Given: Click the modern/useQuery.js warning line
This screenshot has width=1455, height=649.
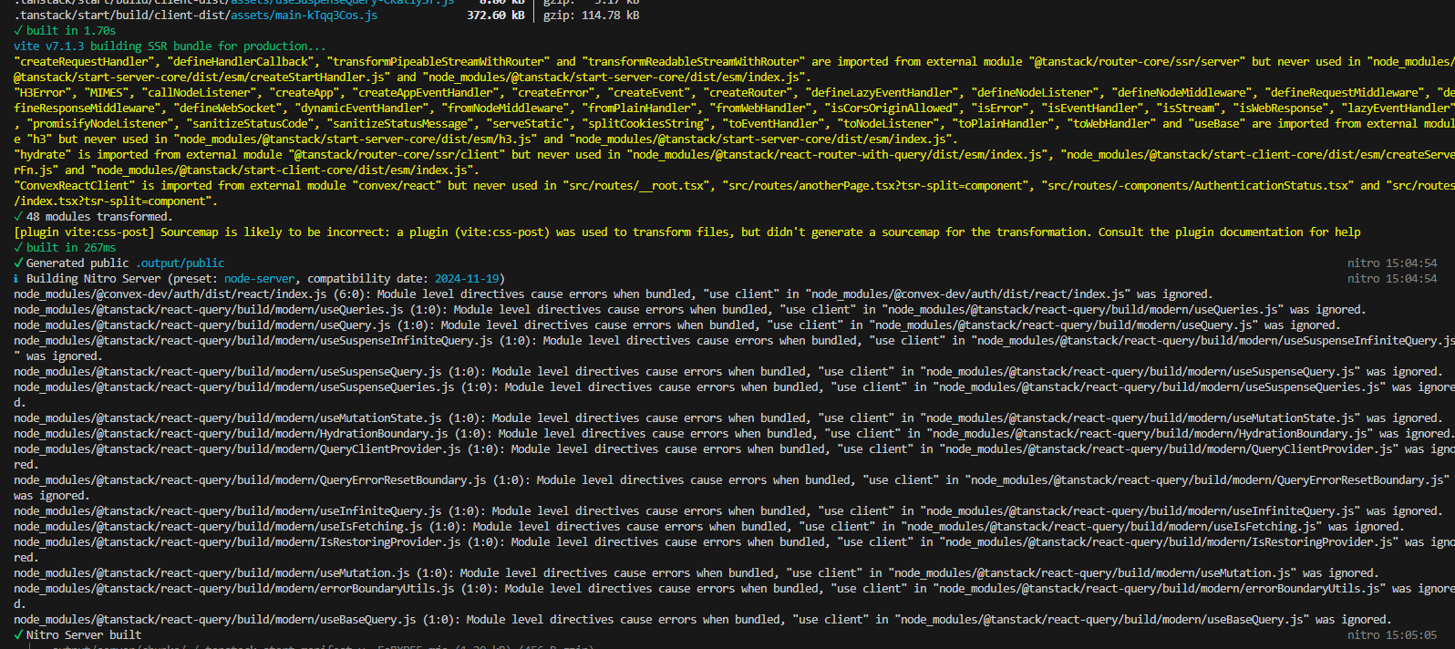Looking at the screenshot, I should pyautogui.click(x=677, y=324).
